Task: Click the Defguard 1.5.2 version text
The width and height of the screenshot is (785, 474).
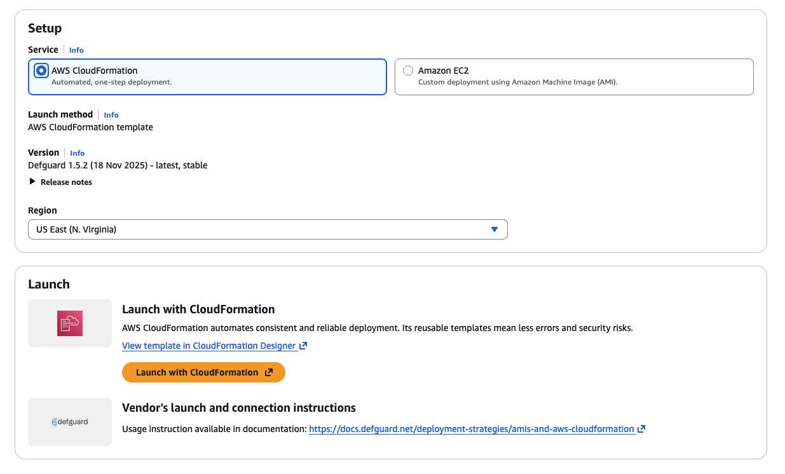Action: (118, 165)
